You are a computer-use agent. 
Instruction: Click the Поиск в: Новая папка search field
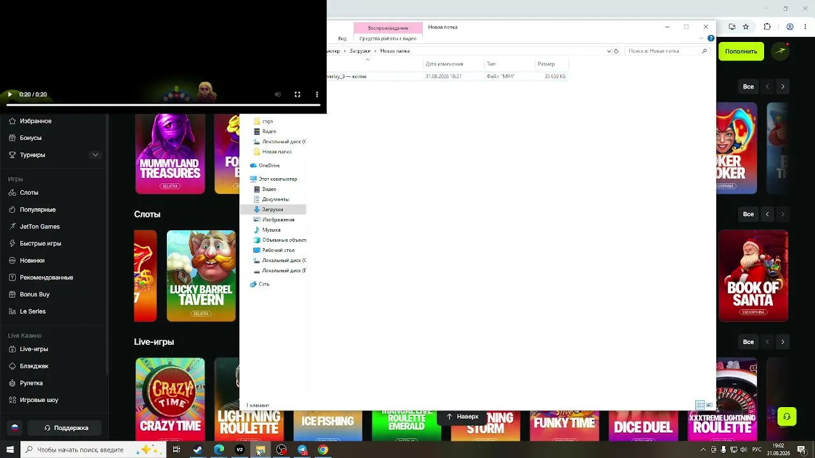(x=667, y=51)
